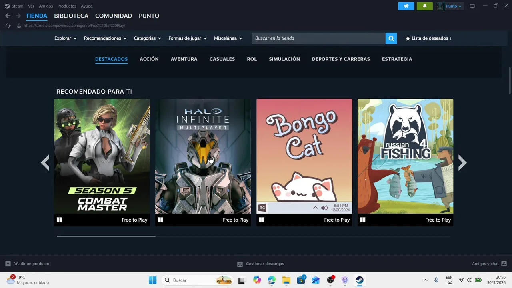Go back with the left arrow
The height and width of the screenshot is (288, 512).
pos(8,16)
